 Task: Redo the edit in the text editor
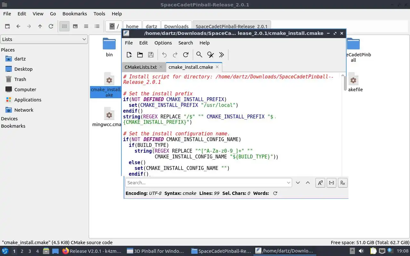tap(175, 55)
